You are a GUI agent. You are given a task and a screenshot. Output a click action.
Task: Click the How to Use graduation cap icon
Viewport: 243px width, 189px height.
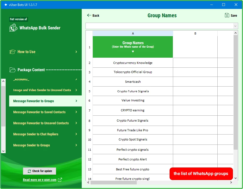coord(12,51)
